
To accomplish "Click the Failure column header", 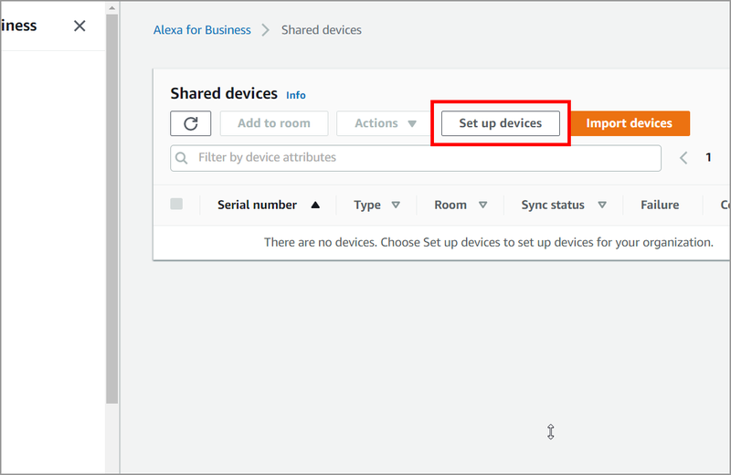I will tap(660, 206).
